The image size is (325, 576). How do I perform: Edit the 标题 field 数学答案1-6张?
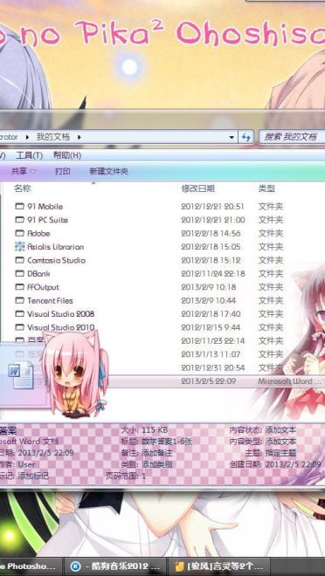pyautogui.click(x=167, y=442)
